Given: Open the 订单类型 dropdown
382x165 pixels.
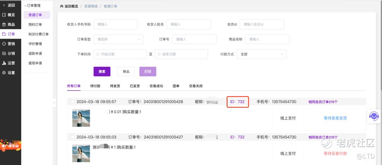Looking at the screenshot, I should [x=118, y=39].
